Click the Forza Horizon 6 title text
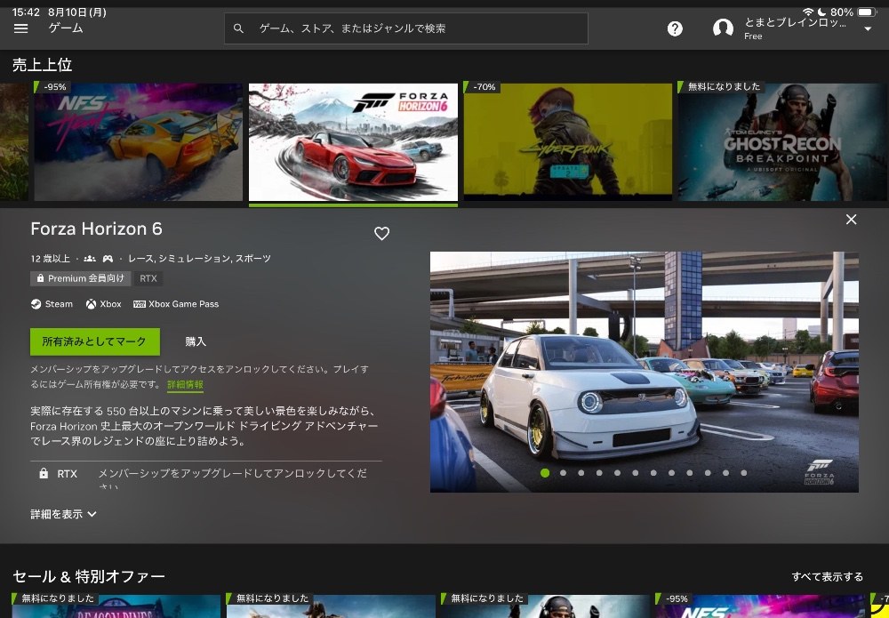This screenshot has width=889, height=618. (96, 229)
